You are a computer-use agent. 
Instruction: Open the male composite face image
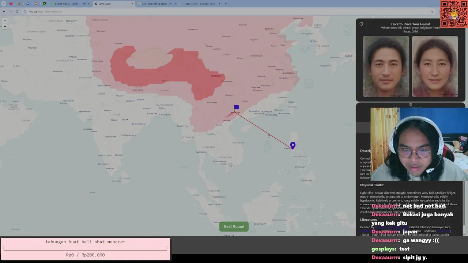point(386,66)
